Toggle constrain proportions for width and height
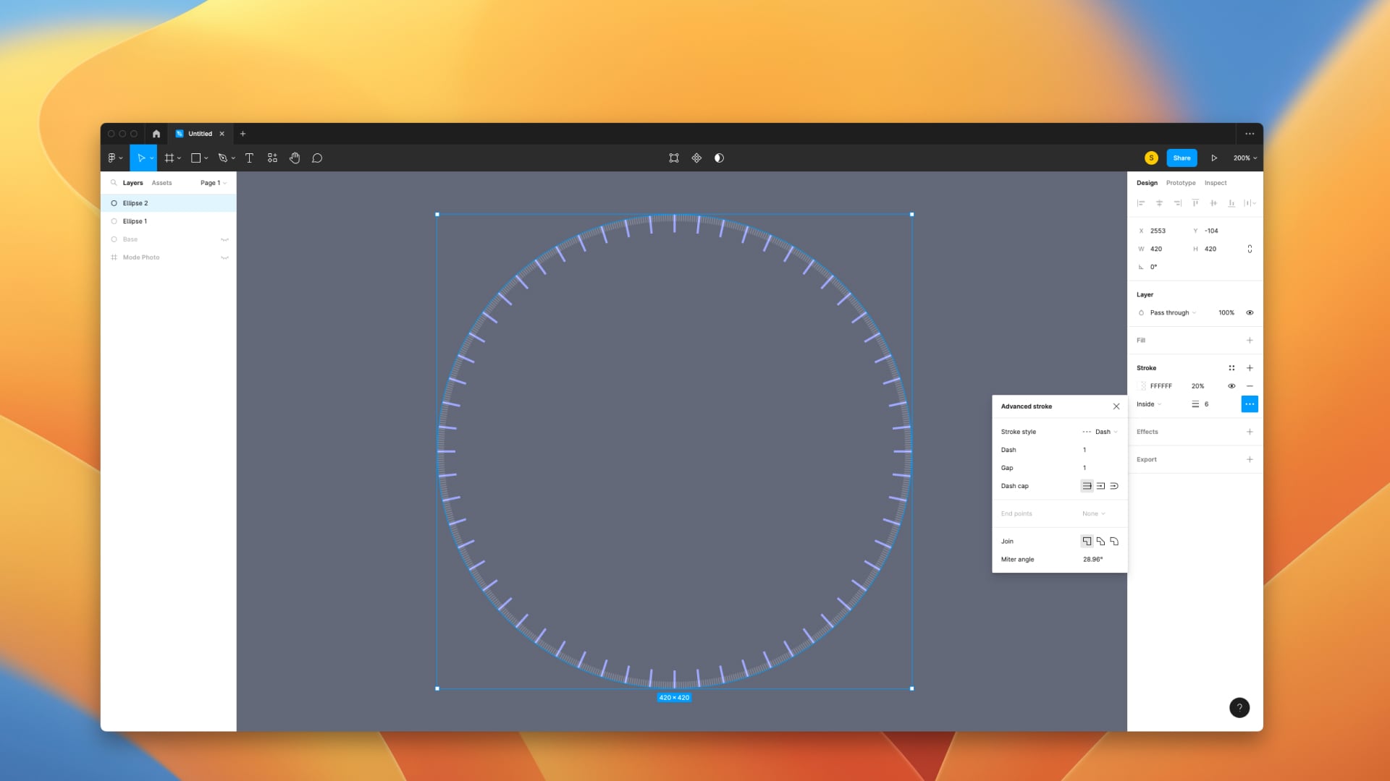The image size is (1390, 781). [x=1250, y=249]
